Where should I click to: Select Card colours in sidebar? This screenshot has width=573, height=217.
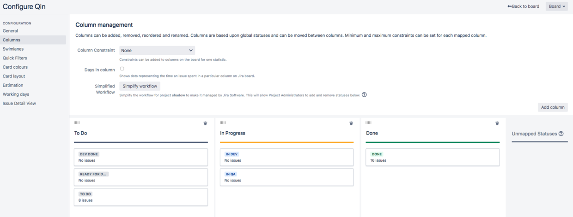(15, 67)
